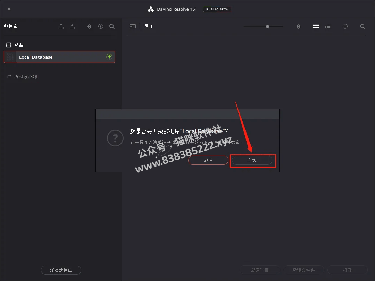Select the Local Database entry

pyautogui.click(x=59, y=57)
